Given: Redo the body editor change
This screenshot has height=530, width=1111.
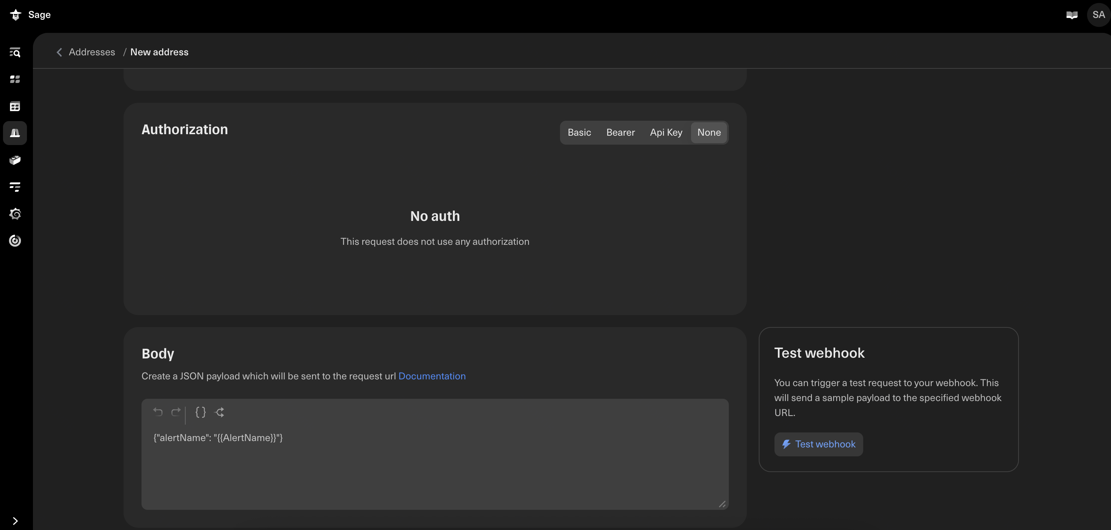Looking at the screenshot, I should tap(176, 412).
